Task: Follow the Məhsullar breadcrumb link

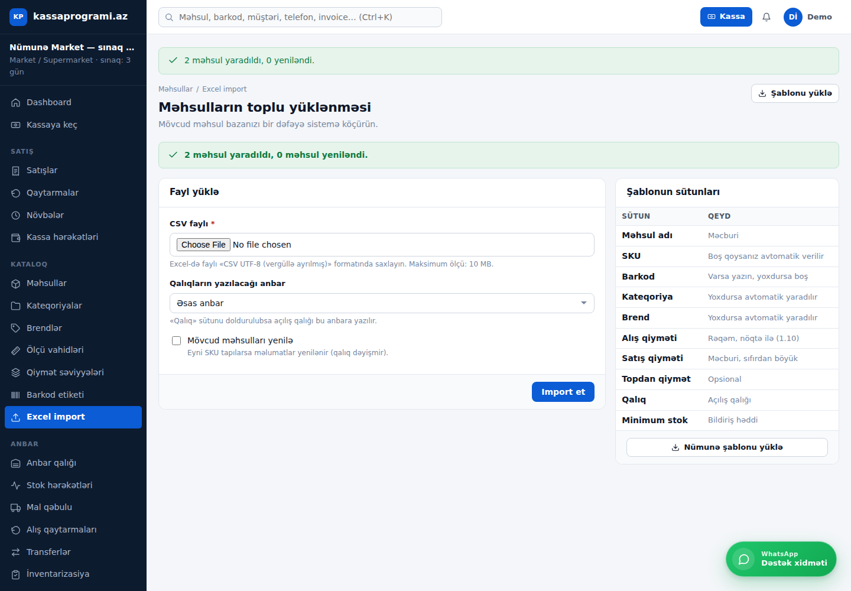Action: click(x=176, y=89)
